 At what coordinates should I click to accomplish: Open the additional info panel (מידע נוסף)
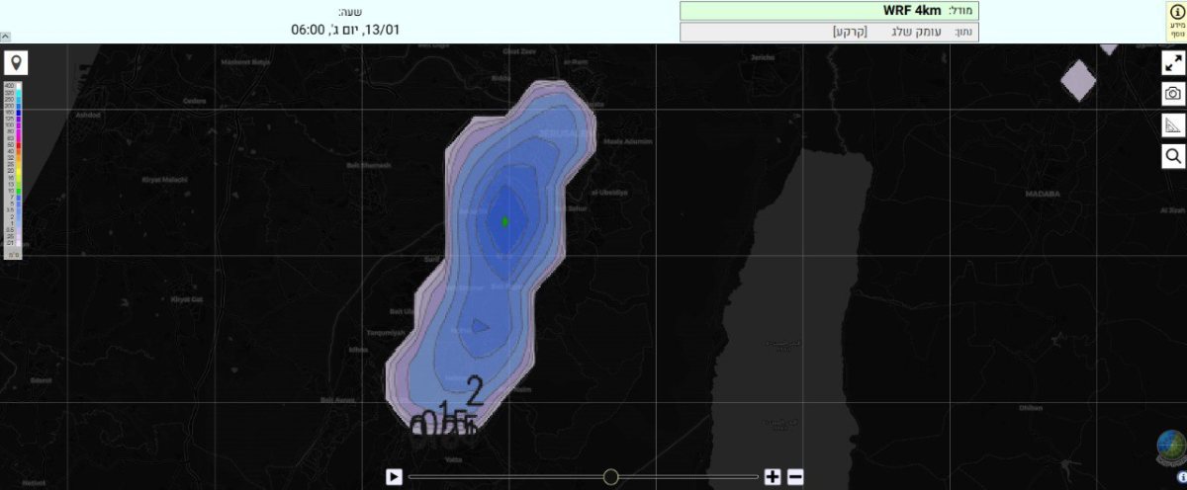1175,21
